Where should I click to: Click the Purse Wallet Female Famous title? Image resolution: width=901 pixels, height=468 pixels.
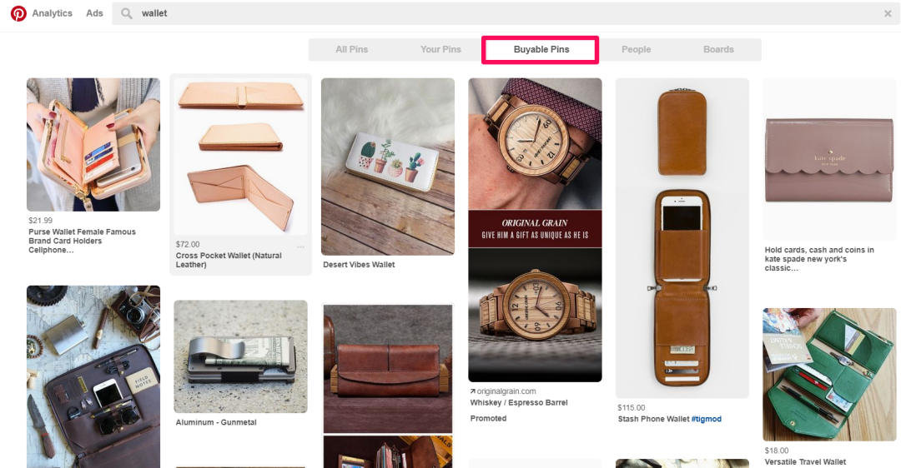click(x=82, y=241)
